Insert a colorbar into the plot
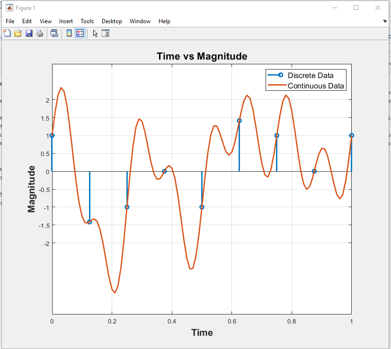This screenshot has height=349, width=391. coord(69,33)
